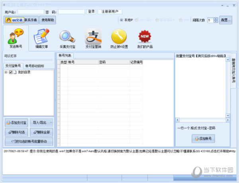Viewport: 239px width, 183px height.
Task: Collapse ribbon with the title bar up arrow
Action: click(222, 6)
